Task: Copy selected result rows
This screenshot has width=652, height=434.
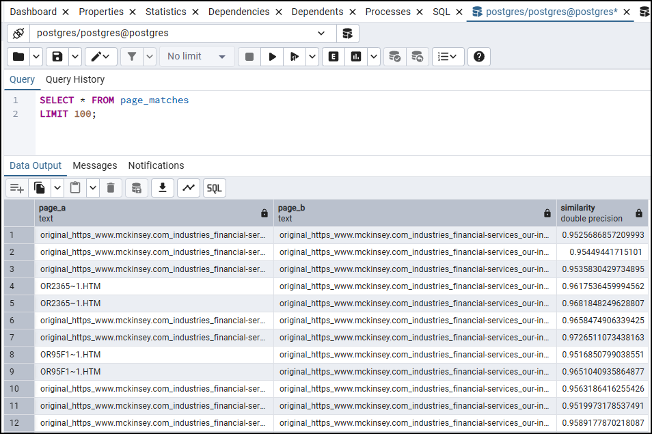Action: [40, 189]
